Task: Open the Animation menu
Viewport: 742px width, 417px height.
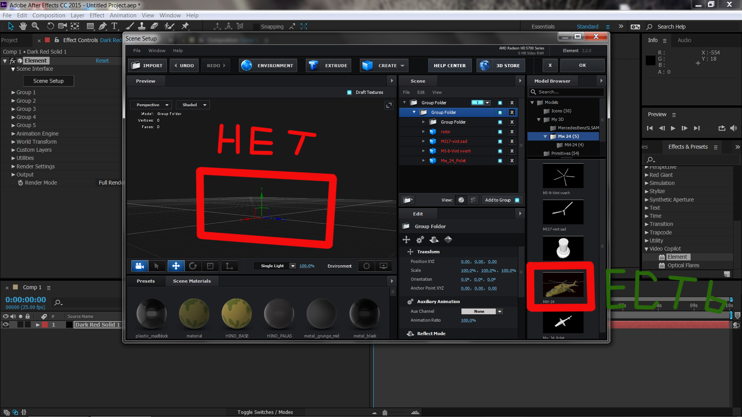Action: coord(123,15)
